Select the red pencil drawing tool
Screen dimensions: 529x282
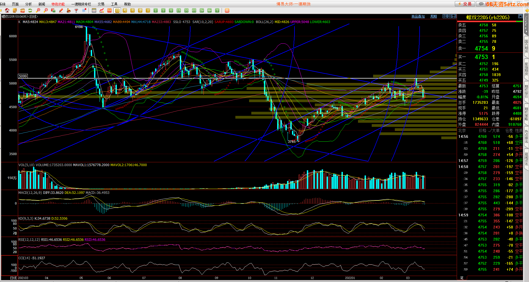tap(61, 10)
